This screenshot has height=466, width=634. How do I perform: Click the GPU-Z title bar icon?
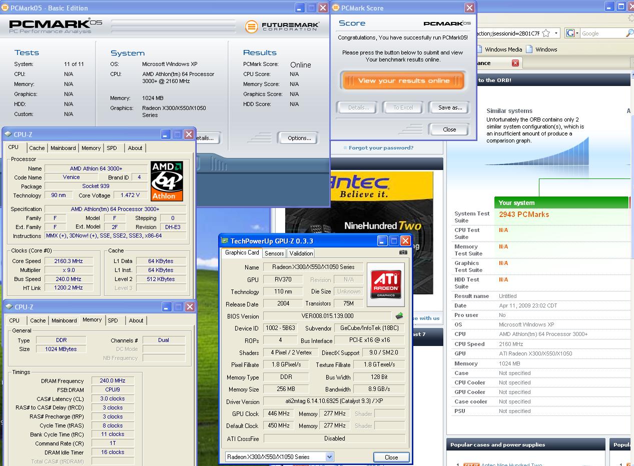(x=225, y=241)
